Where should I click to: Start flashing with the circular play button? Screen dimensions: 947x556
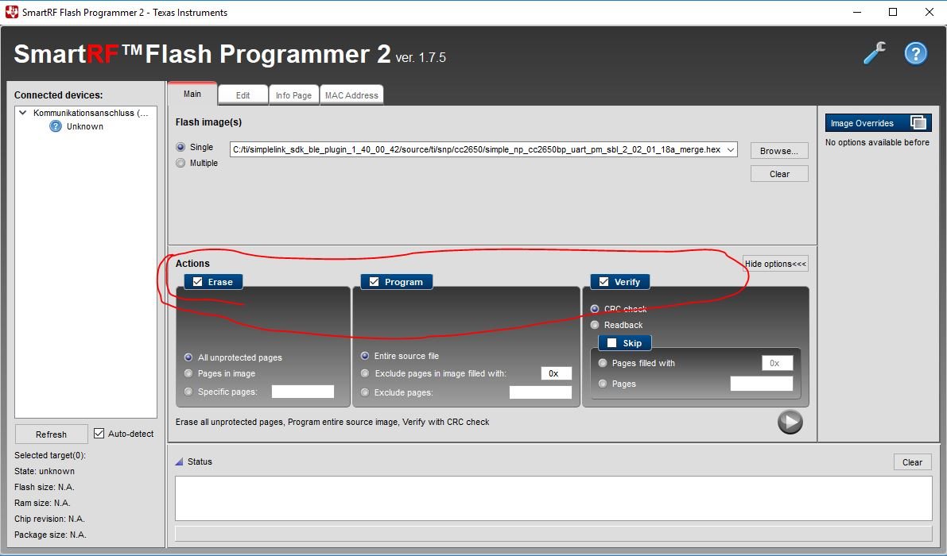click(x=790, y=422)
